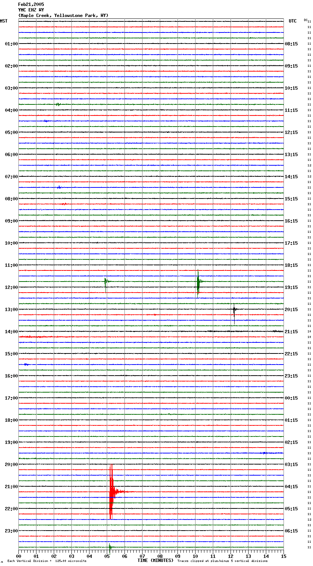
Task: Click the 21:15 UTC time label
Action: [291, 332]
